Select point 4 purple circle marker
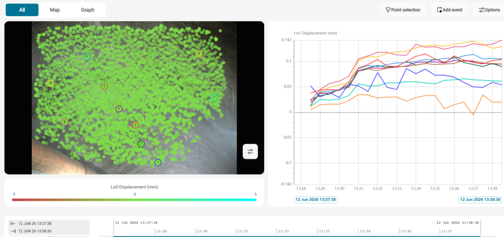Image resolution: width=504 pixels, height=237 pixels. (x=119, y=109)
